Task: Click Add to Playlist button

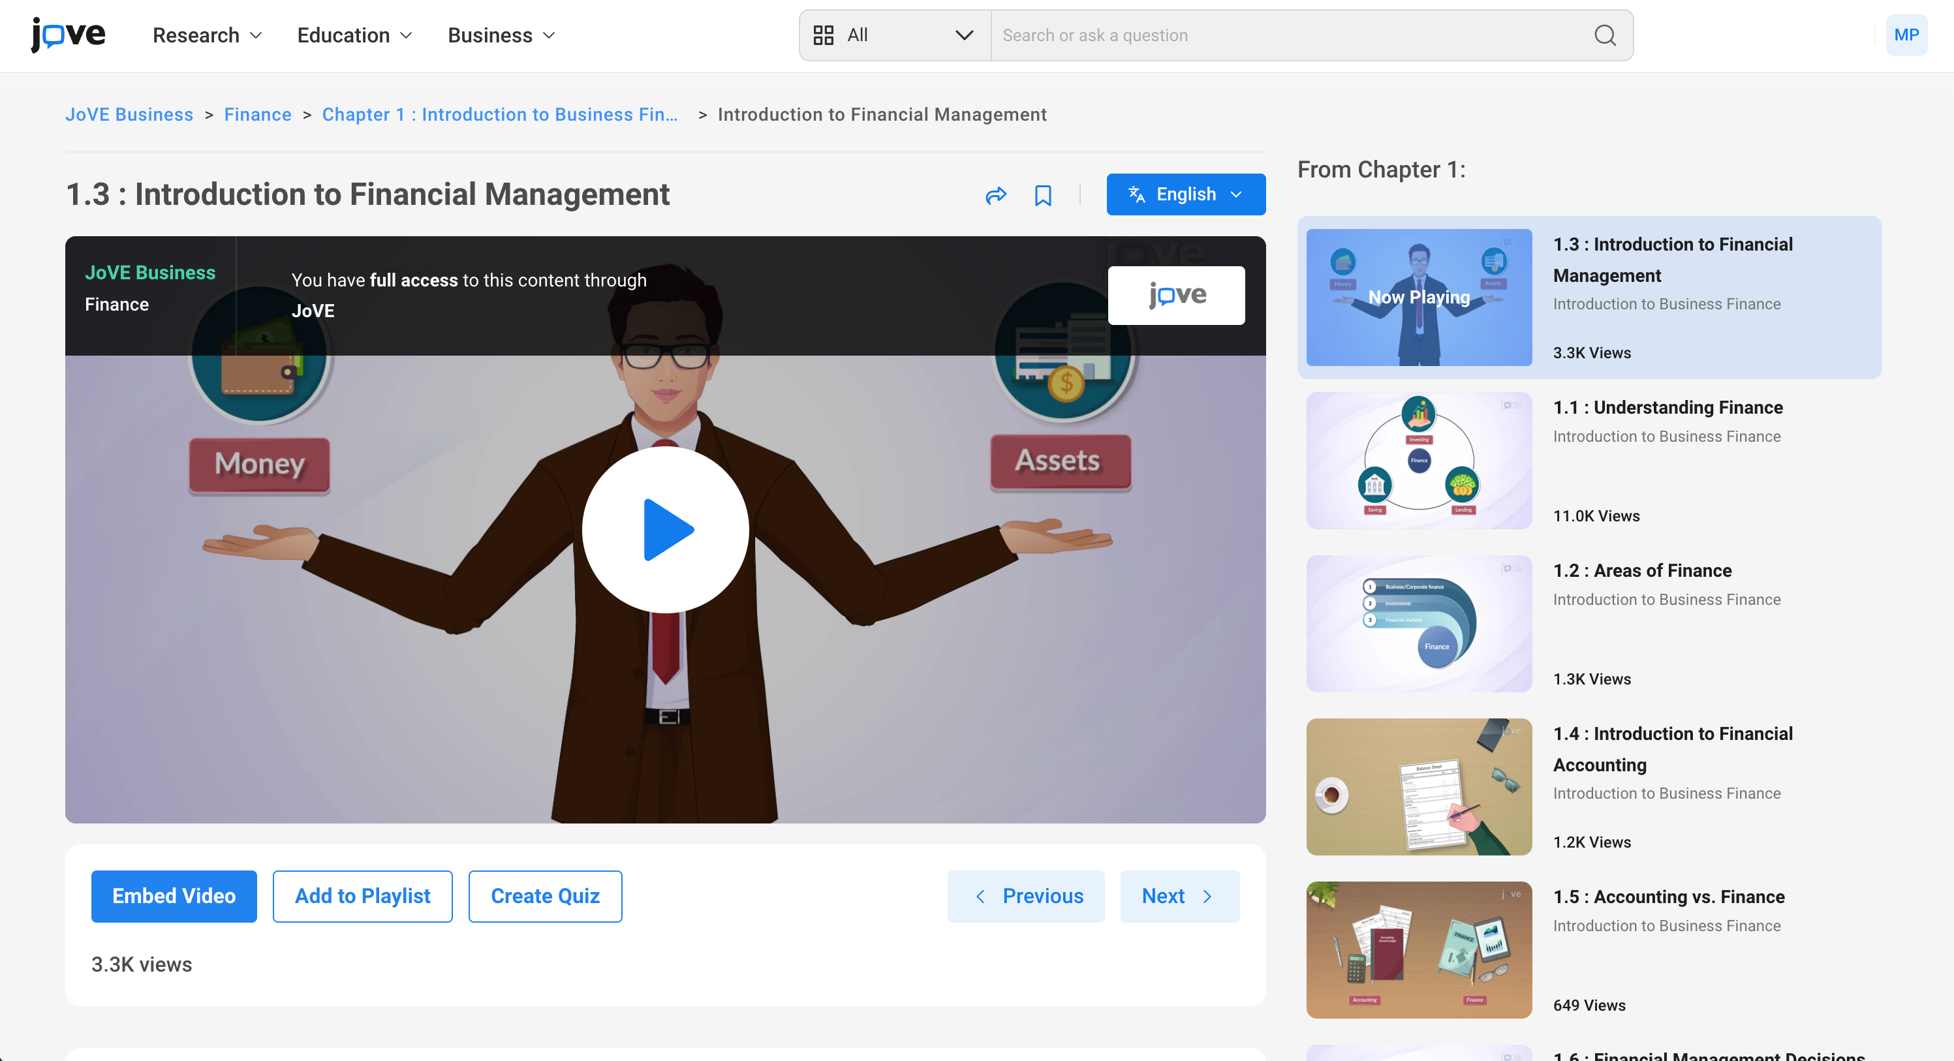Action: [363, 896]
